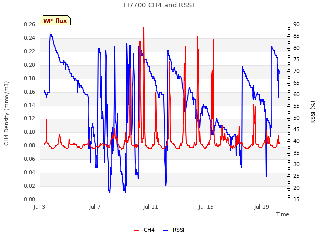Select the Jul 19 x-axis label
Viewport: 320px width, 240px height.
point(261,207)
